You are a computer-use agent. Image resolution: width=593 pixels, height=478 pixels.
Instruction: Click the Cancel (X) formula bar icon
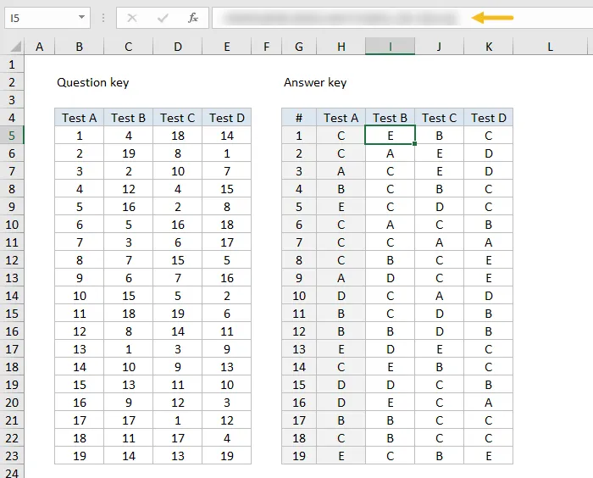(132, 17)
